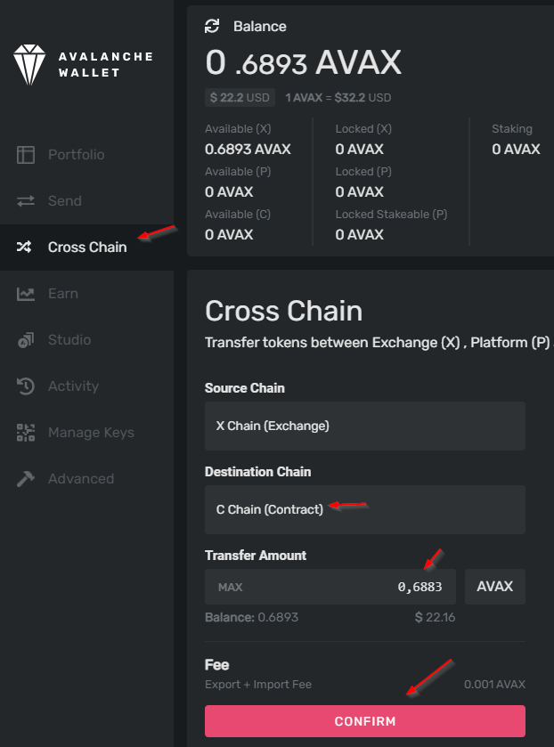The height and width of the screenshot is (747, 554).
Task: Click the Activity history clock icon
Action: (x=26, y=386)
